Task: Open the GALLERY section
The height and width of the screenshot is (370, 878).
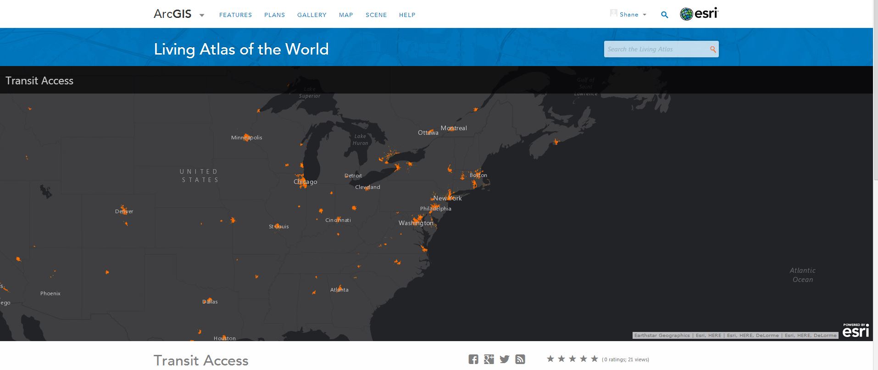Action: [312, 15]
